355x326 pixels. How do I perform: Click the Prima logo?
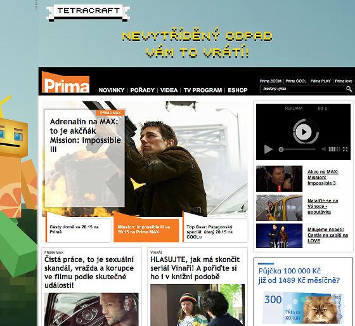[66, 82]
